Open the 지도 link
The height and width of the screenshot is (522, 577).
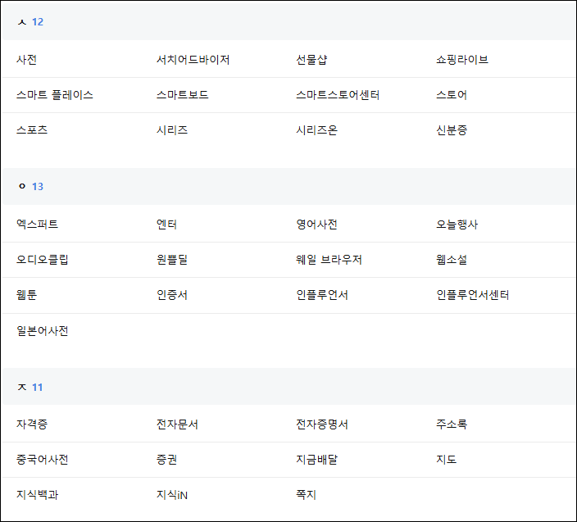(447, 460)
